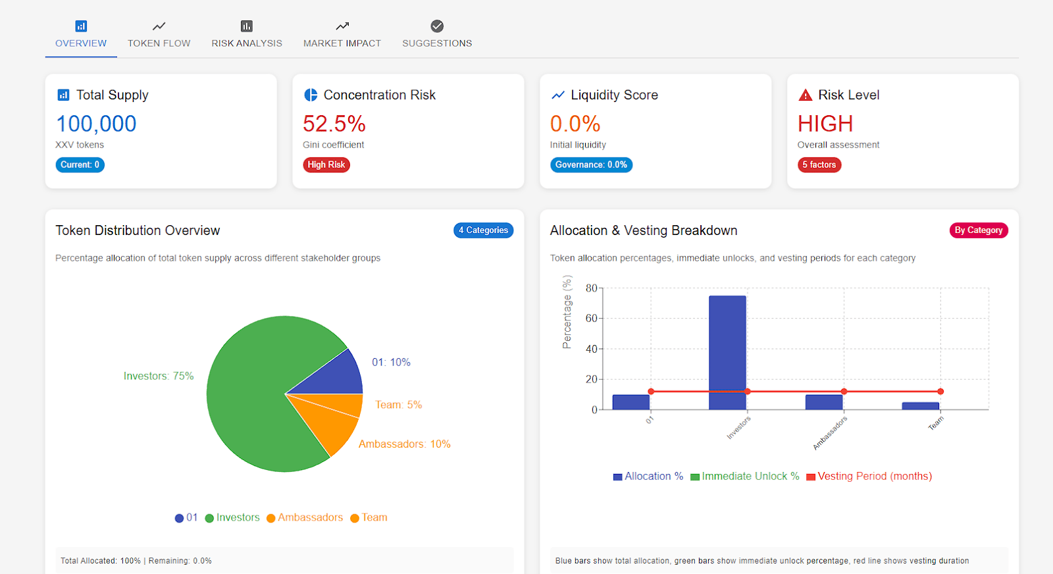Click the '0.0%' initial liquidity value
Screen dimensions: 1053x574
point(575,124)
